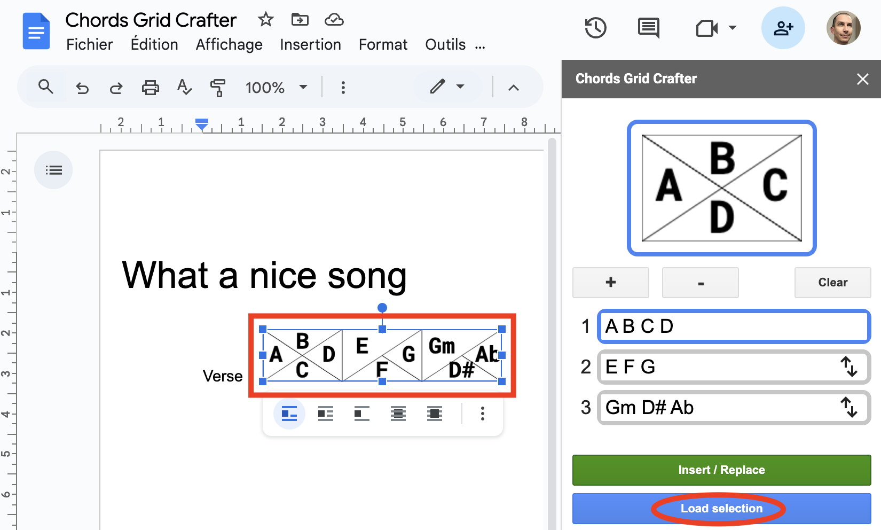The image size is (881, 530).
Task: Print the document using printer icon
Action: pos(150,88)
